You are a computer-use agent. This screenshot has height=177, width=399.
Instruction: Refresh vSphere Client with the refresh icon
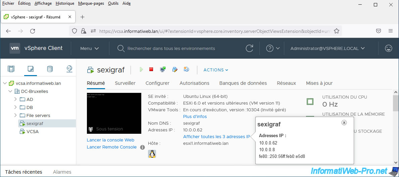click(x=249, y=48)
